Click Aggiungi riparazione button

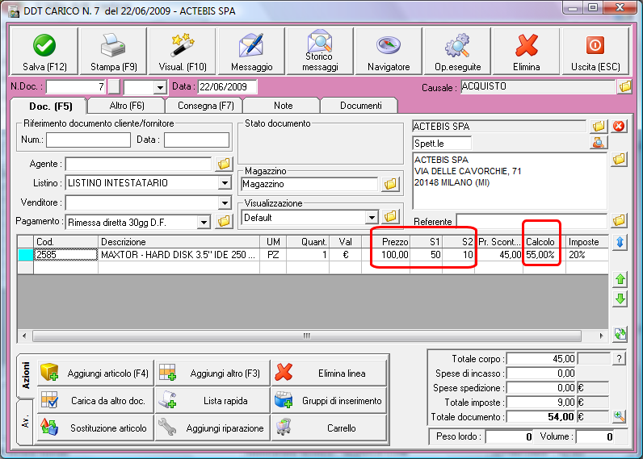tap(212, 428)
